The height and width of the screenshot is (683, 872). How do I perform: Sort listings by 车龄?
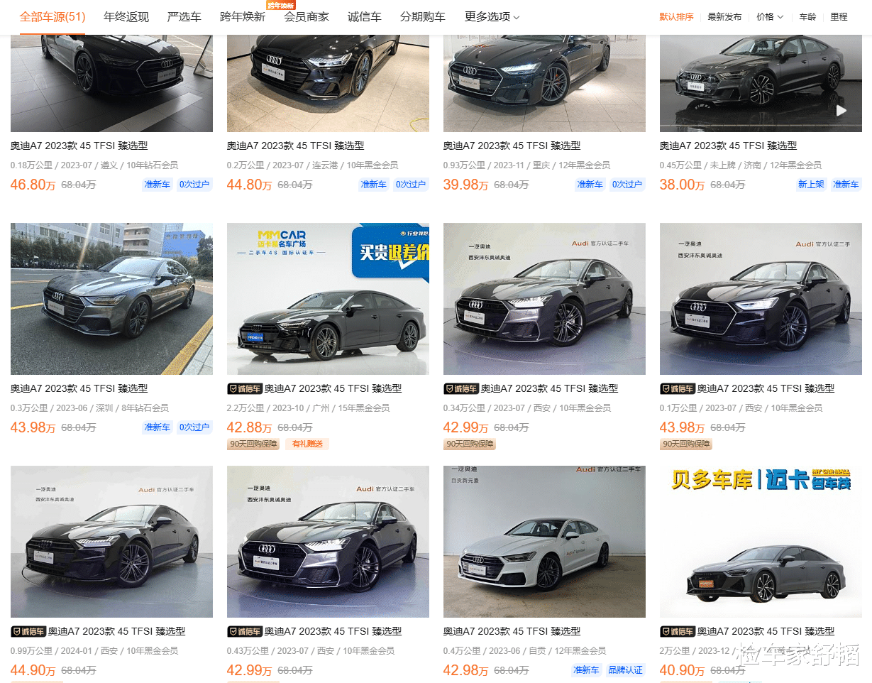807,17
